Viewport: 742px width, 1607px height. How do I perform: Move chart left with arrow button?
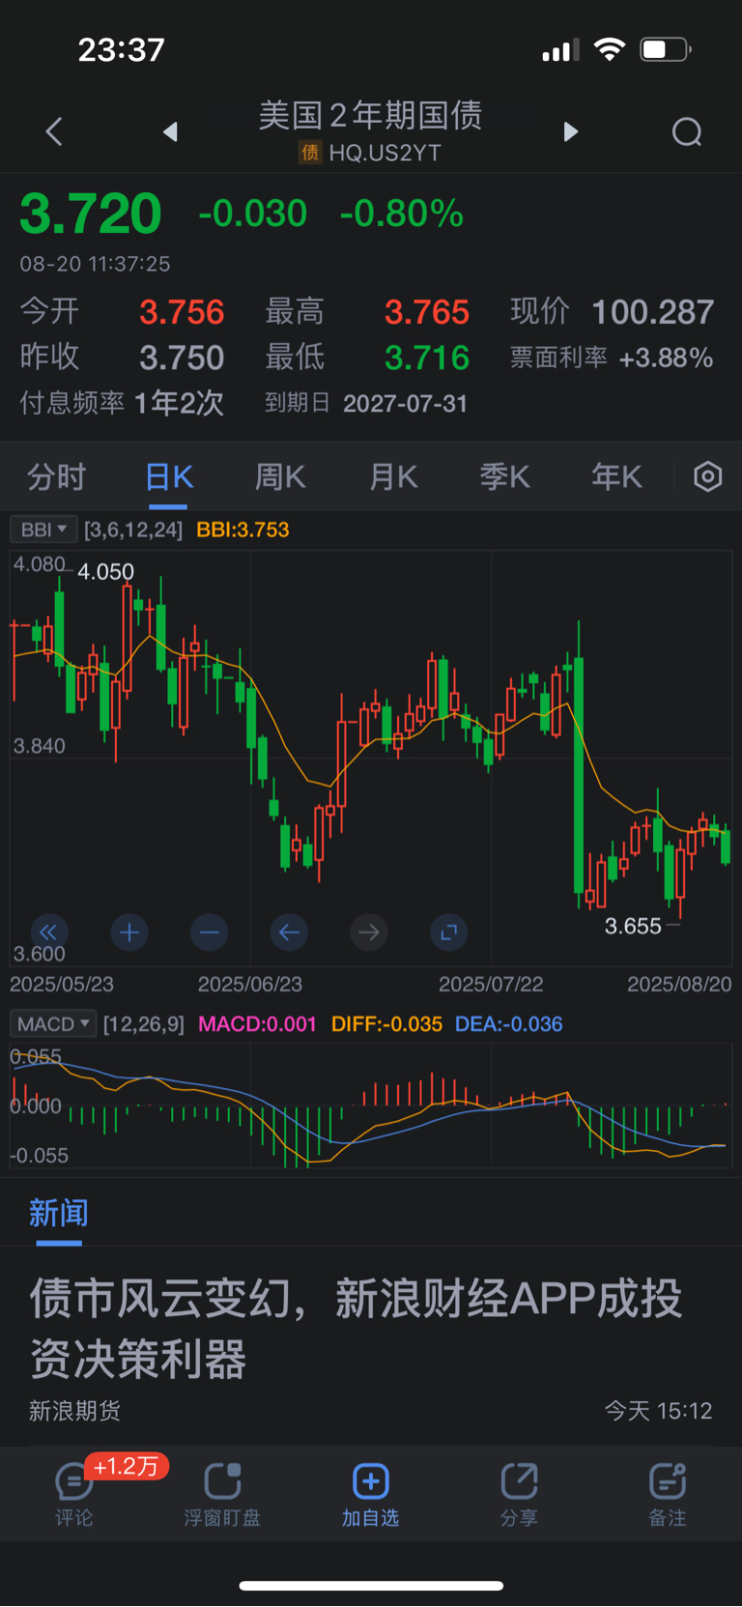(x=289, y=933)
